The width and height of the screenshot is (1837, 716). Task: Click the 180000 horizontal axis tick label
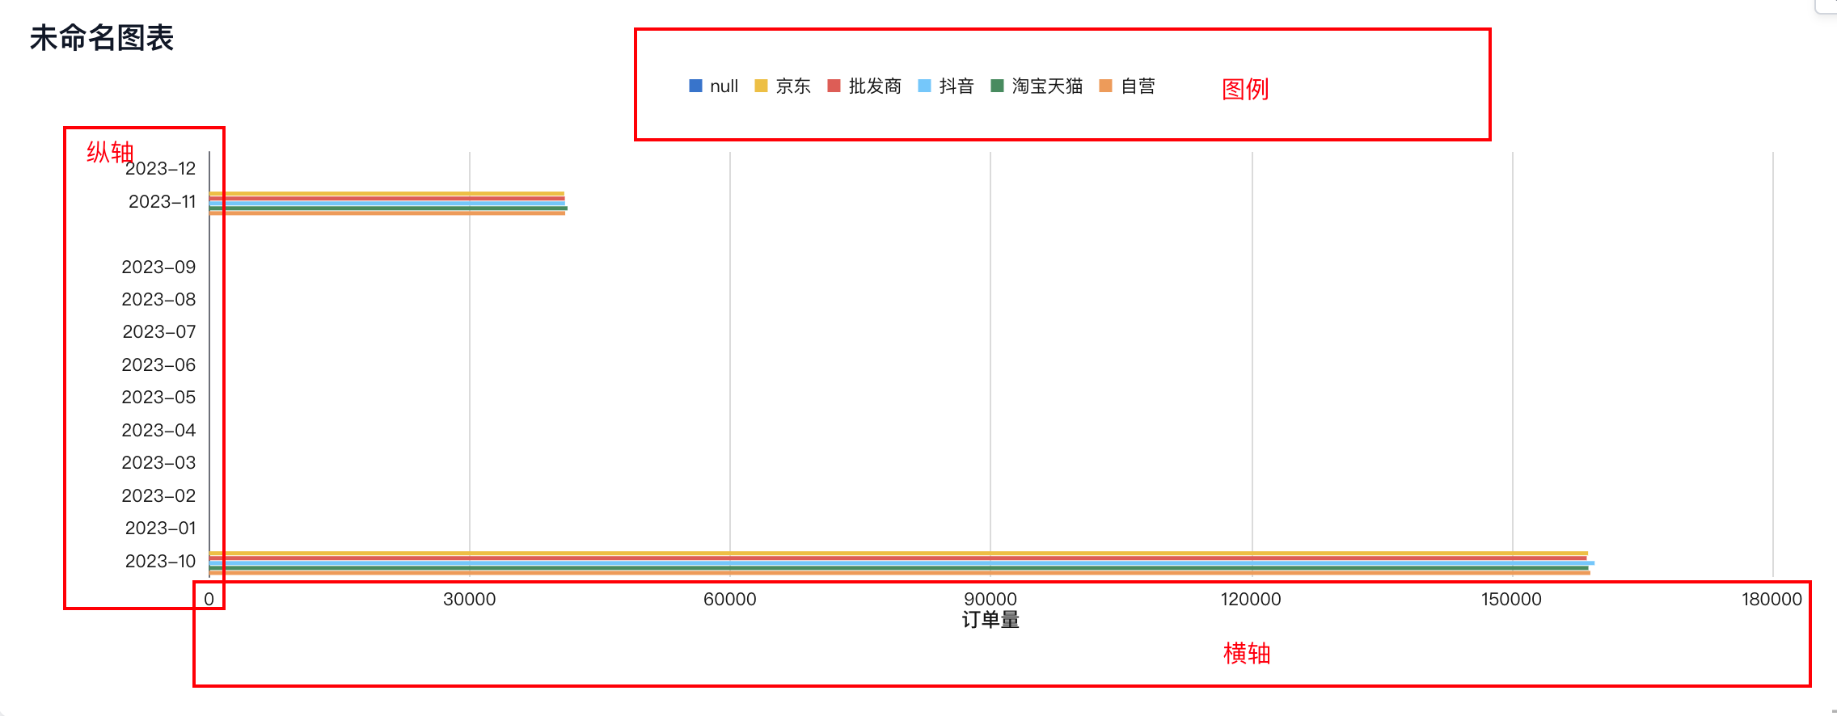point(1772,599)
